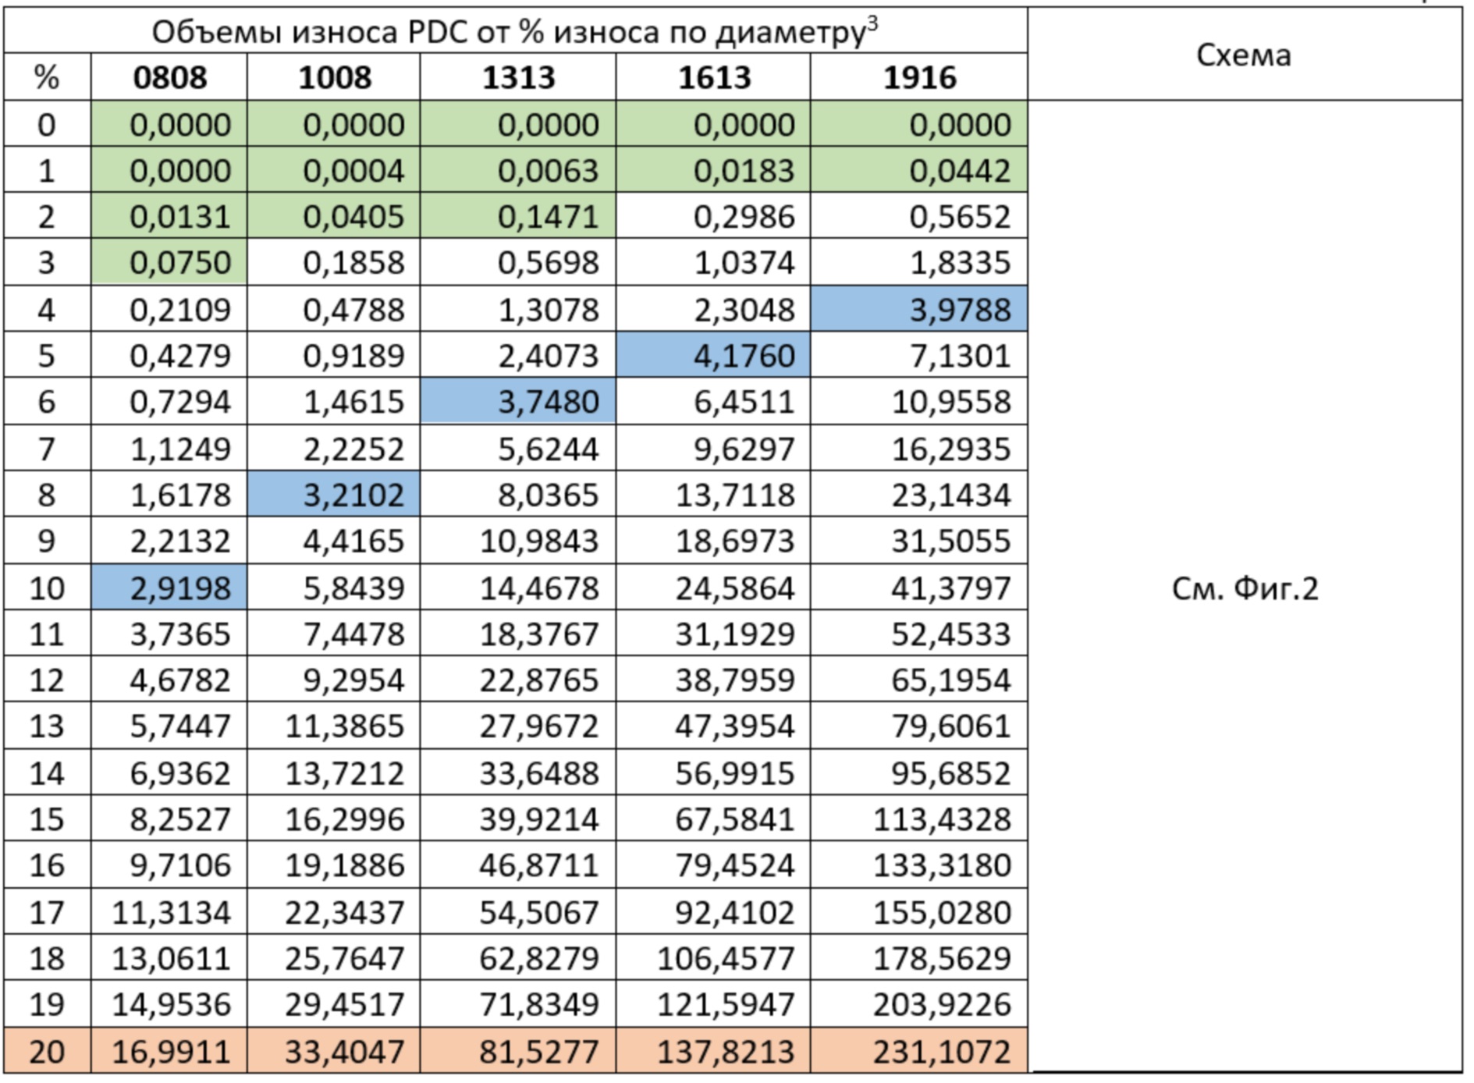1474x1083 pixels.
Task: Click the orange cell 231,1072
Action: (x=919, y=1051)
